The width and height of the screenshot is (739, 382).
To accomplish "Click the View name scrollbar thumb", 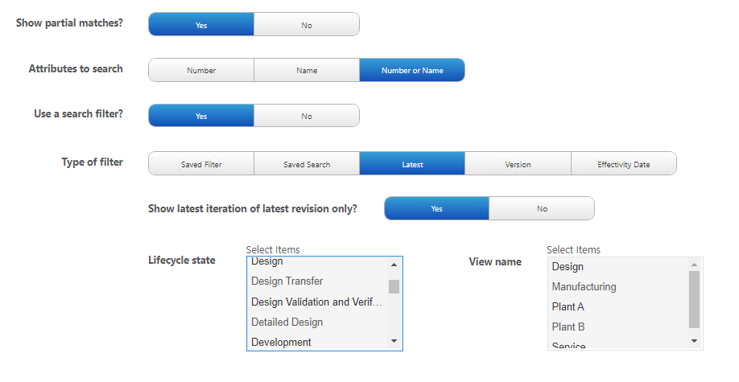I will click(x=694, y=300).
